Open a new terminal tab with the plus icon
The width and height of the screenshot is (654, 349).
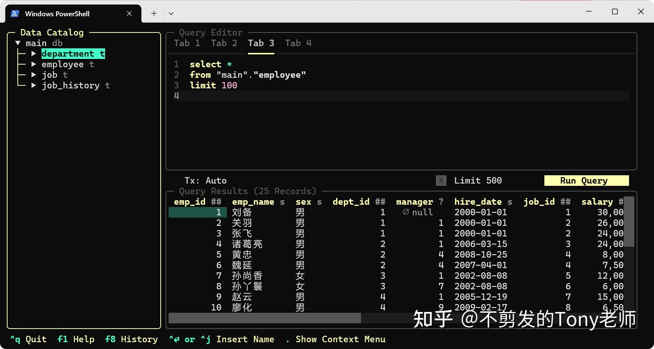click(153, 13)
